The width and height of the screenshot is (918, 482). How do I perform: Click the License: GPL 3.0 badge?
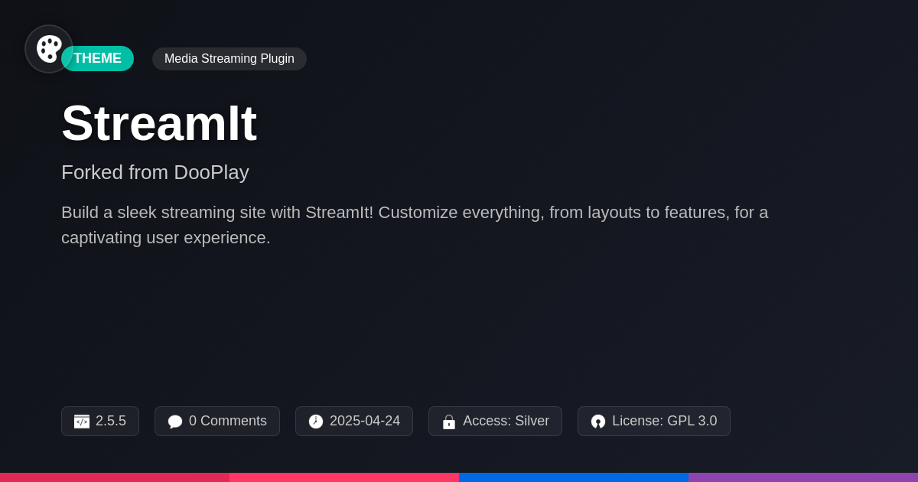[x=654, y=422]
